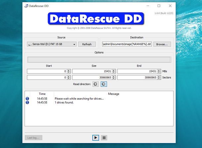Select the 'Please wait while searching for drives...' log row
202x148 pixels.
click(x=99, y=99)
